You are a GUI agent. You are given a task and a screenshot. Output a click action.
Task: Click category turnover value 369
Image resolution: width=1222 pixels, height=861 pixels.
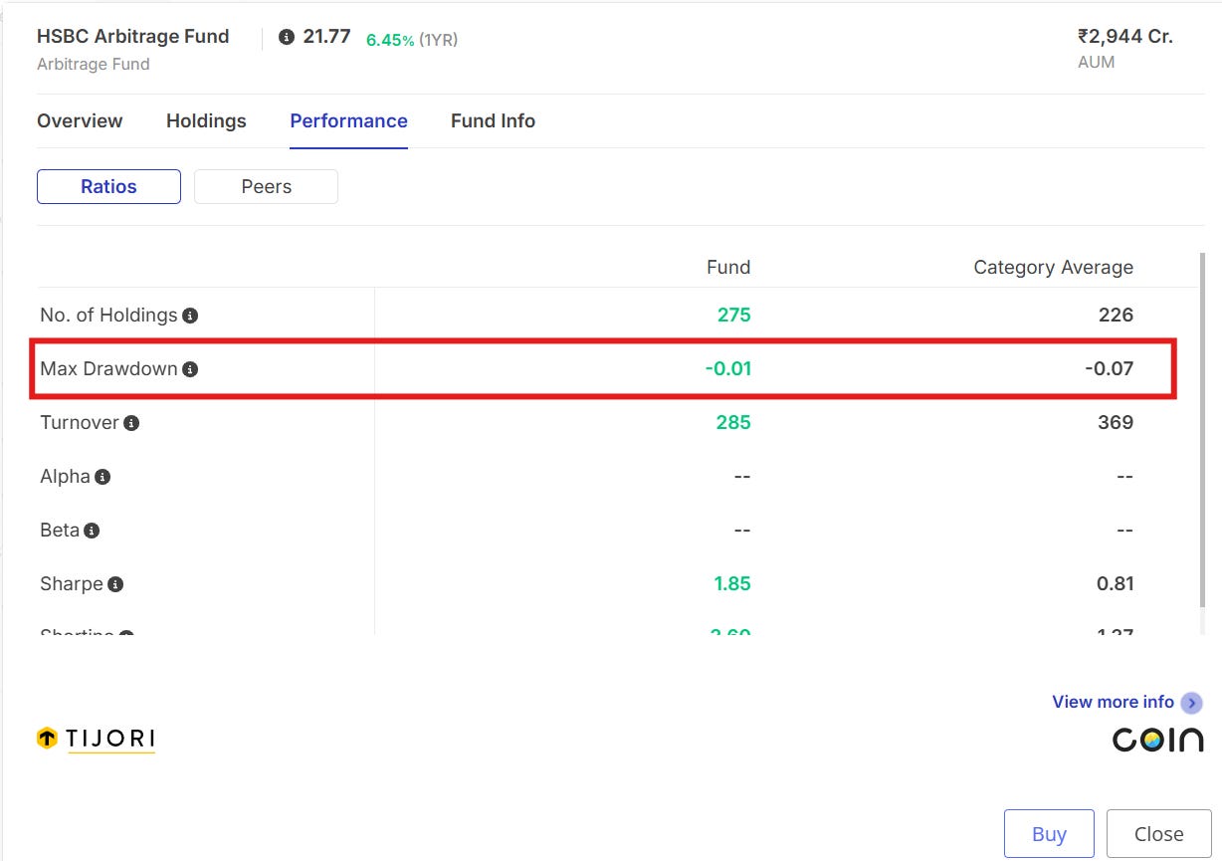[1116, 423]
